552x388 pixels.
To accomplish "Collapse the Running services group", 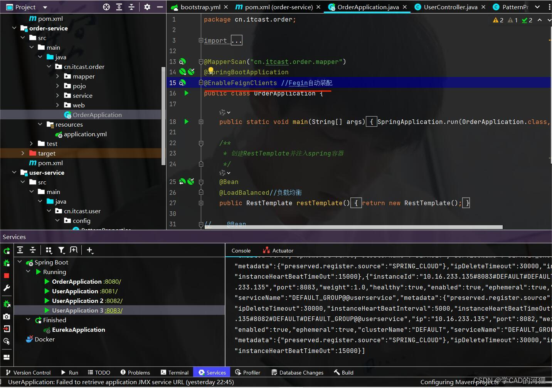I will 28,272.
